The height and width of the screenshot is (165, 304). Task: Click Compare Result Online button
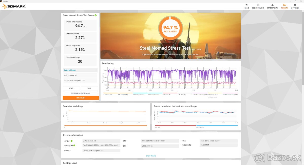click(x=80, y=93)
